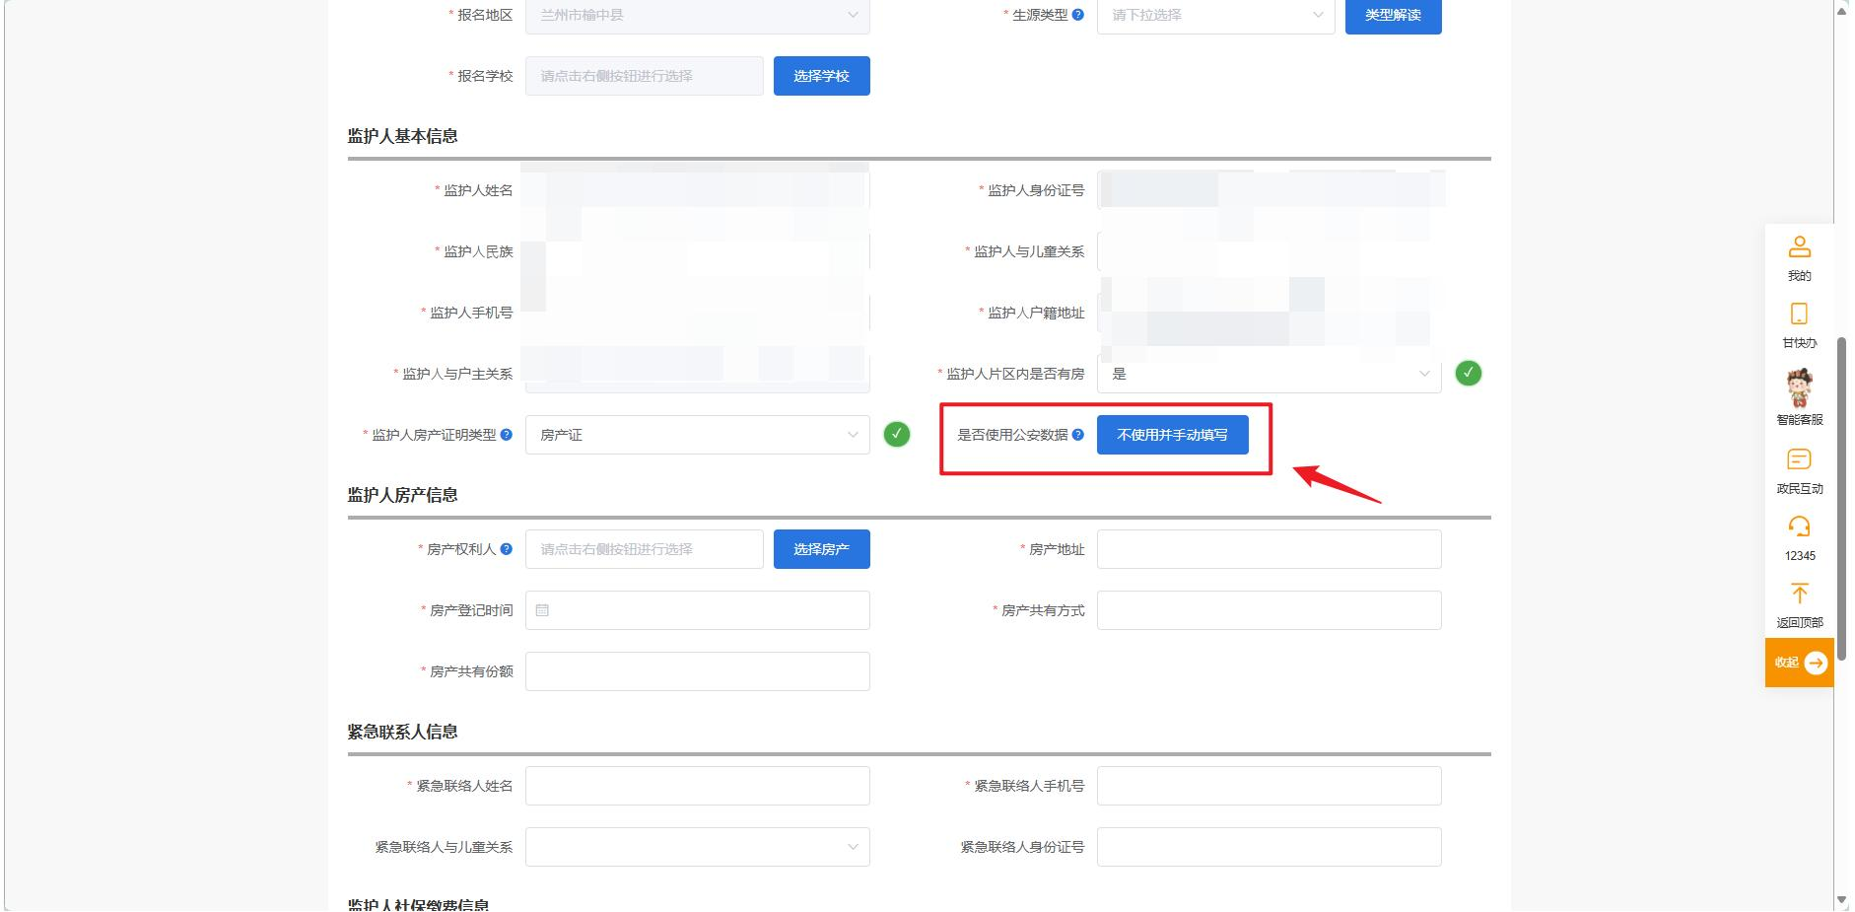This screenshot has height=912, width=1855.
Task: Collapse sidebar with the 收起 button
Action: (x=1800, y=663)
